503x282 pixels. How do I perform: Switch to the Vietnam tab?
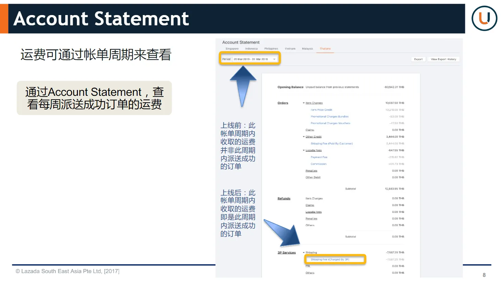[x=290, y=49]
